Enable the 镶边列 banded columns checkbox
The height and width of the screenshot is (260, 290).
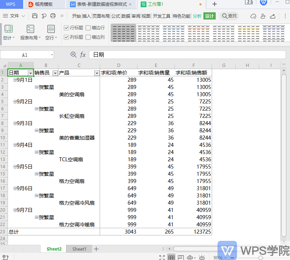tap(88, 37)
